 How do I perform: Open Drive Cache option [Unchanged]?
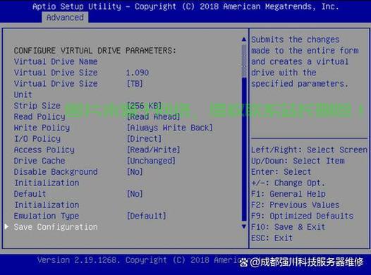[151, 161]
